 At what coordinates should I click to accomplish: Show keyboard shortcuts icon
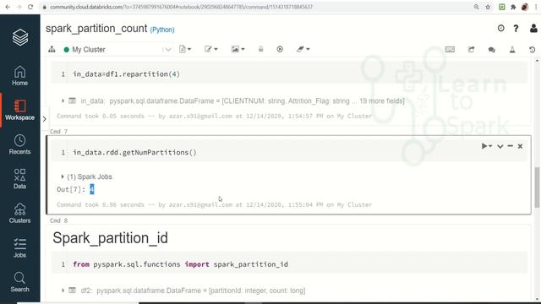coord(450,50)
